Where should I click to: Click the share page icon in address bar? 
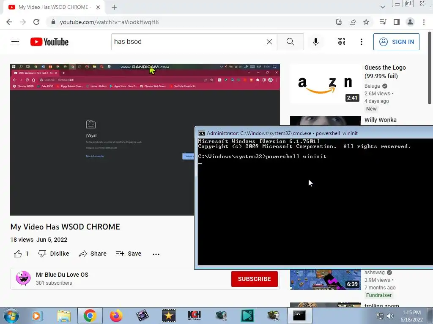[x=353, y=22]
